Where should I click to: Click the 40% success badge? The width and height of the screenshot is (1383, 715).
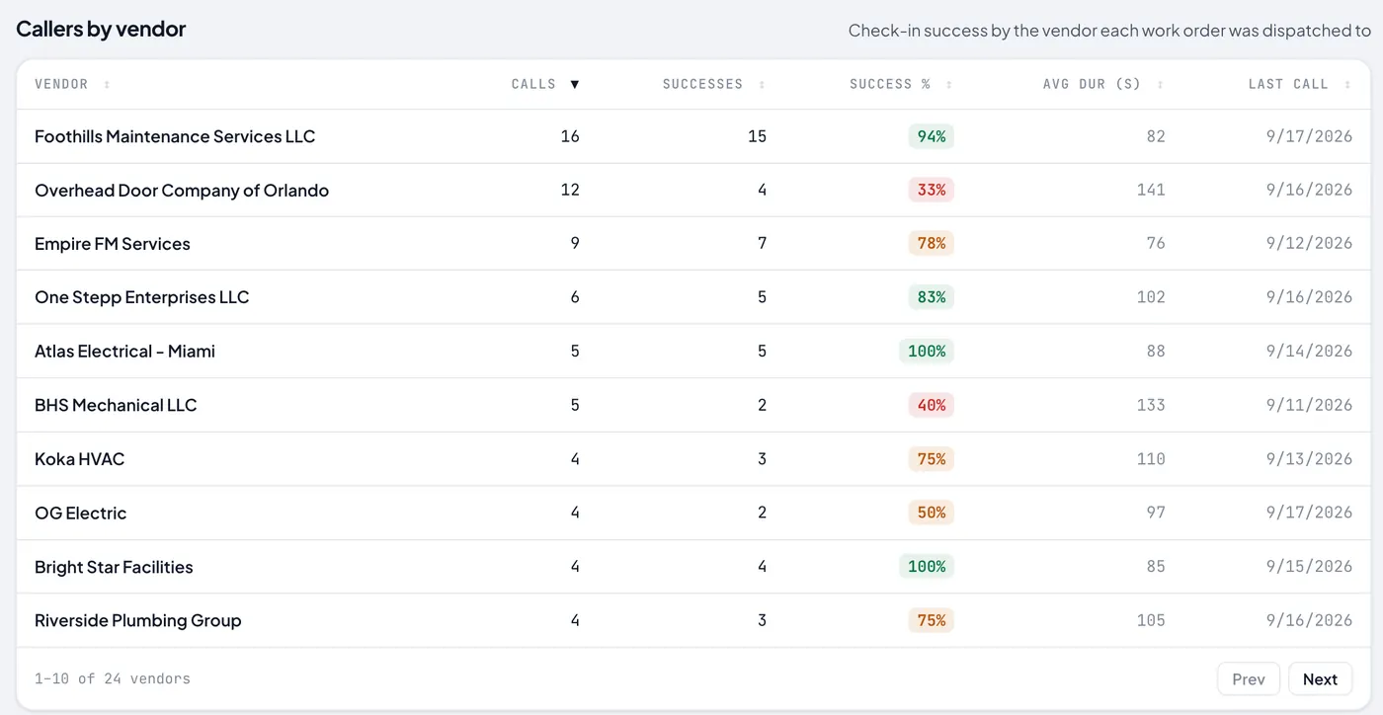(x=932, y=405)
